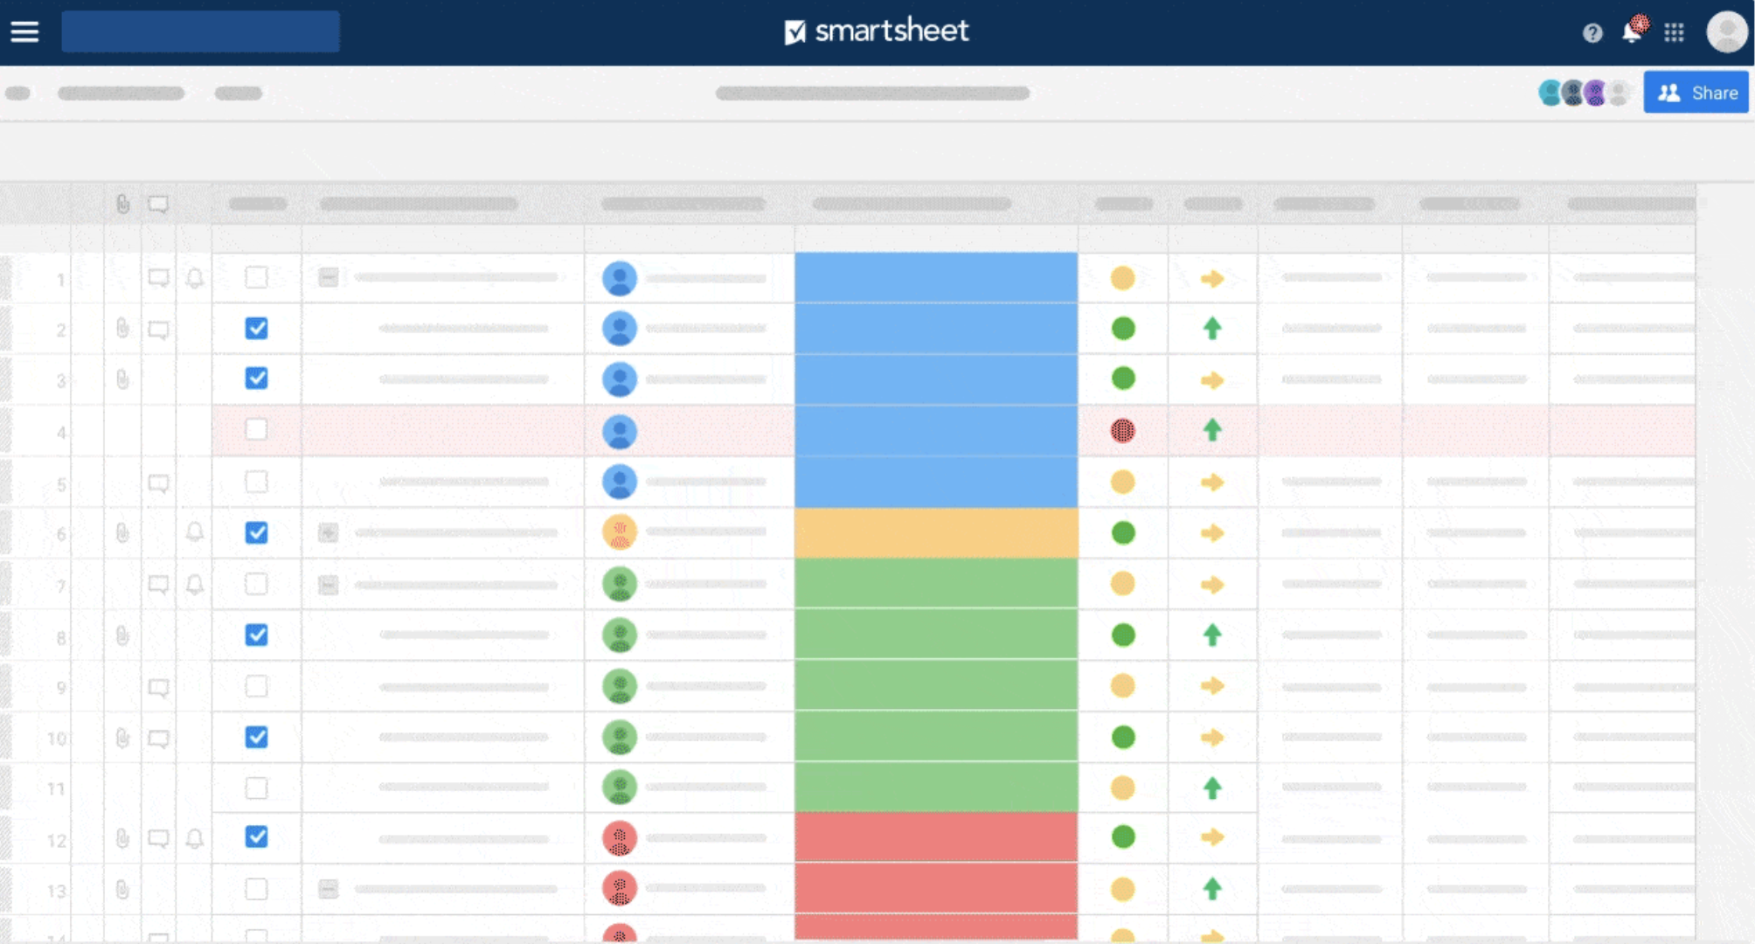Click attachments column header paperclip
The height and width of the screenshot is (944, 1755).
pos(122,204)
